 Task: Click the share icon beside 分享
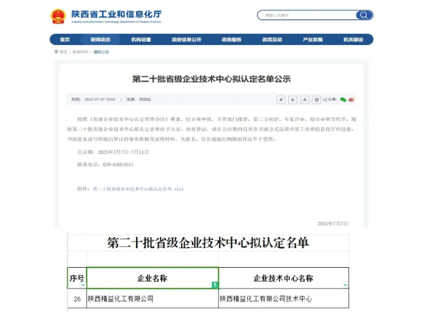[x=325, y=100]
